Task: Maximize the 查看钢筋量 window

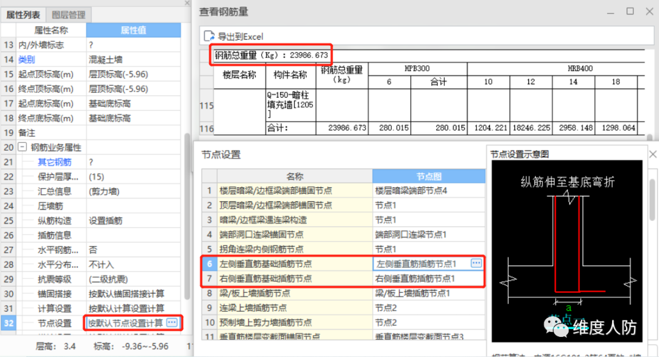Action: [630, 12]
